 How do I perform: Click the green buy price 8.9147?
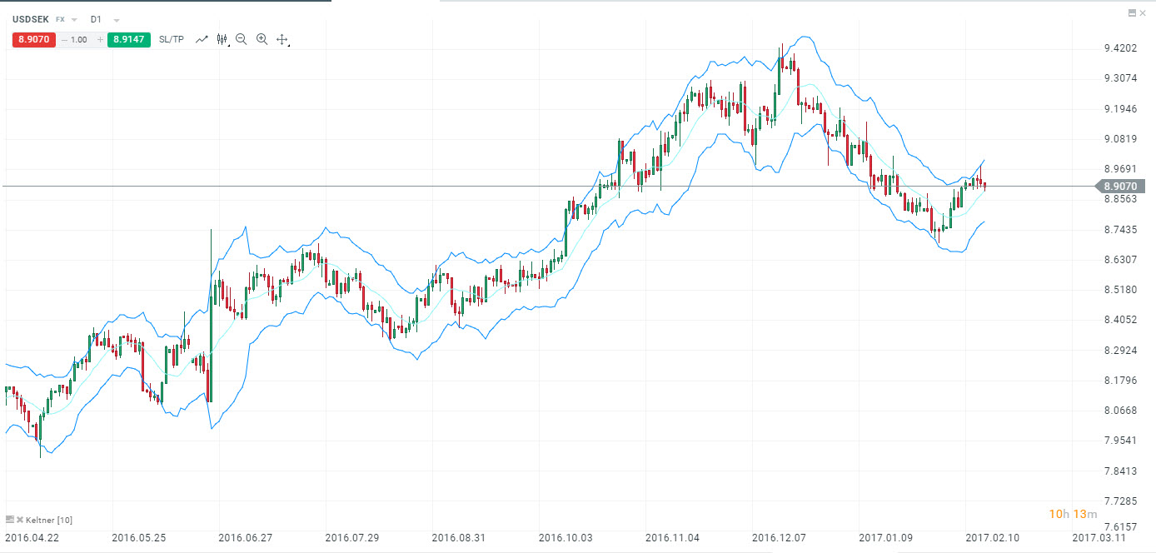pos(129,39)
